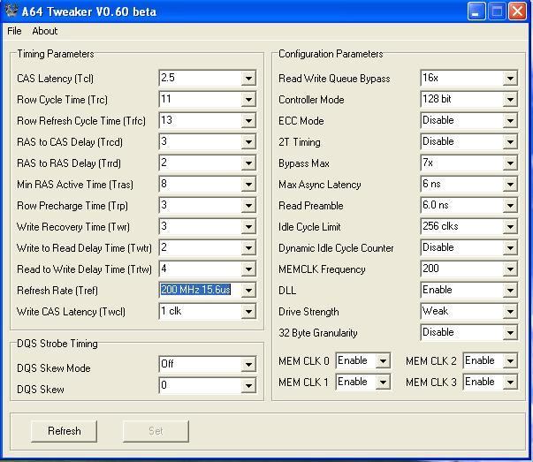The image size is (533, 462).
Task: Open Min RAS Active Time (Tras) dropdown
Action: point(249,185)
